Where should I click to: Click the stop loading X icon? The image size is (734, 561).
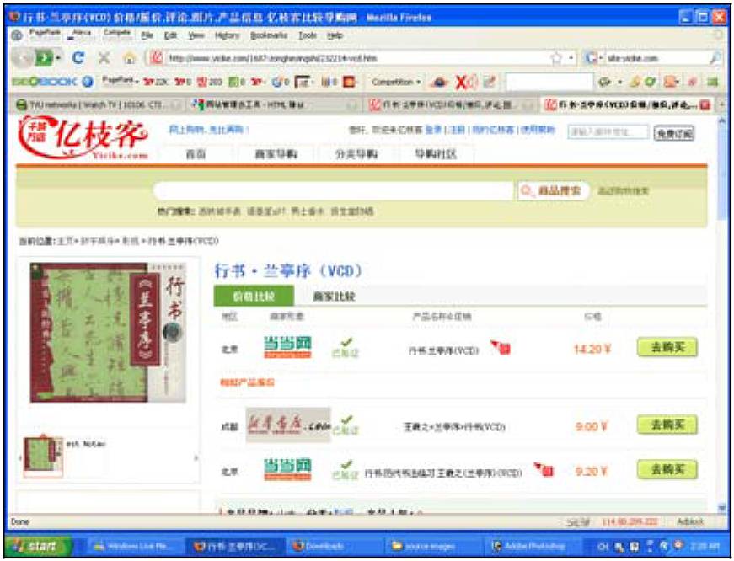(104, 58)
